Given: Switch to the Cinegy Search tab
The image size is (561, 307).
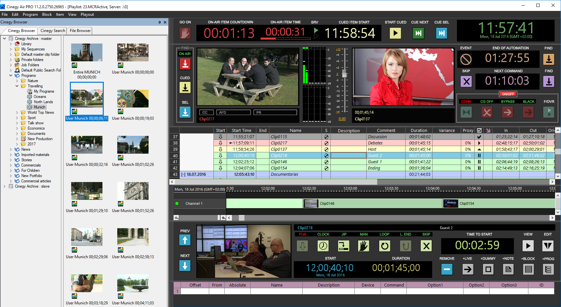Looking at the screenshot, I should point(53,31).
